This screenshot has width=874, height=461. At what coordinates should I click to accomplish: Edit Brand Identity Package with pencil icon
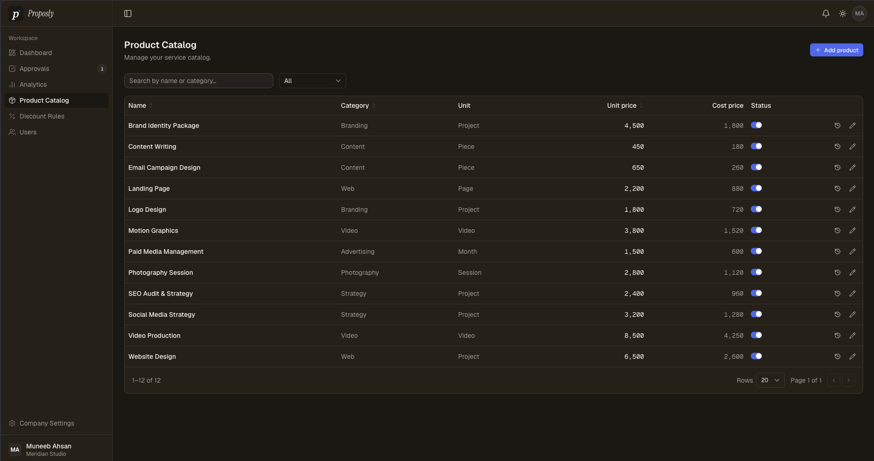[x=853, y=126]
